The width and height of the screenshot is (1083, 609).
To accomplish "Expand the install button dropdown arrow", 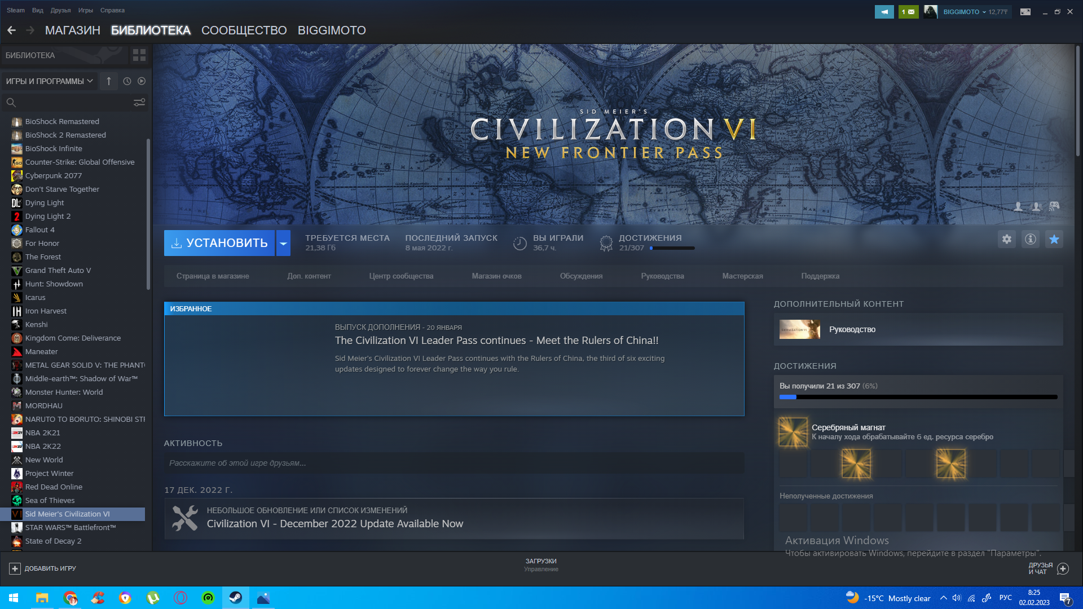I will pos(283,243).
